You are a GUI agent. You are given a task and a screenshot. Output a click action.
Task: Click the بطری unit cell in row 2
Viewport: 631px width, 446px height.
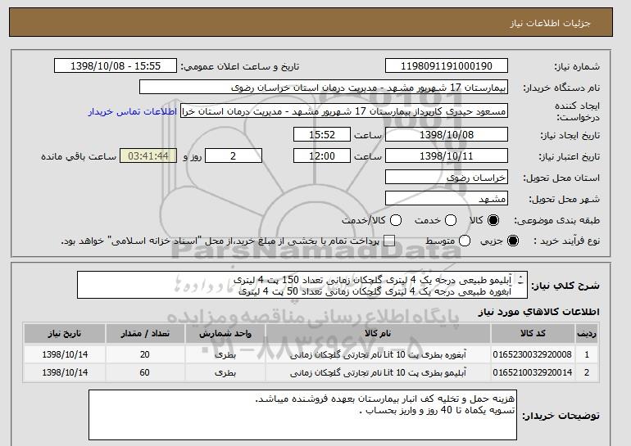[225, 373]
